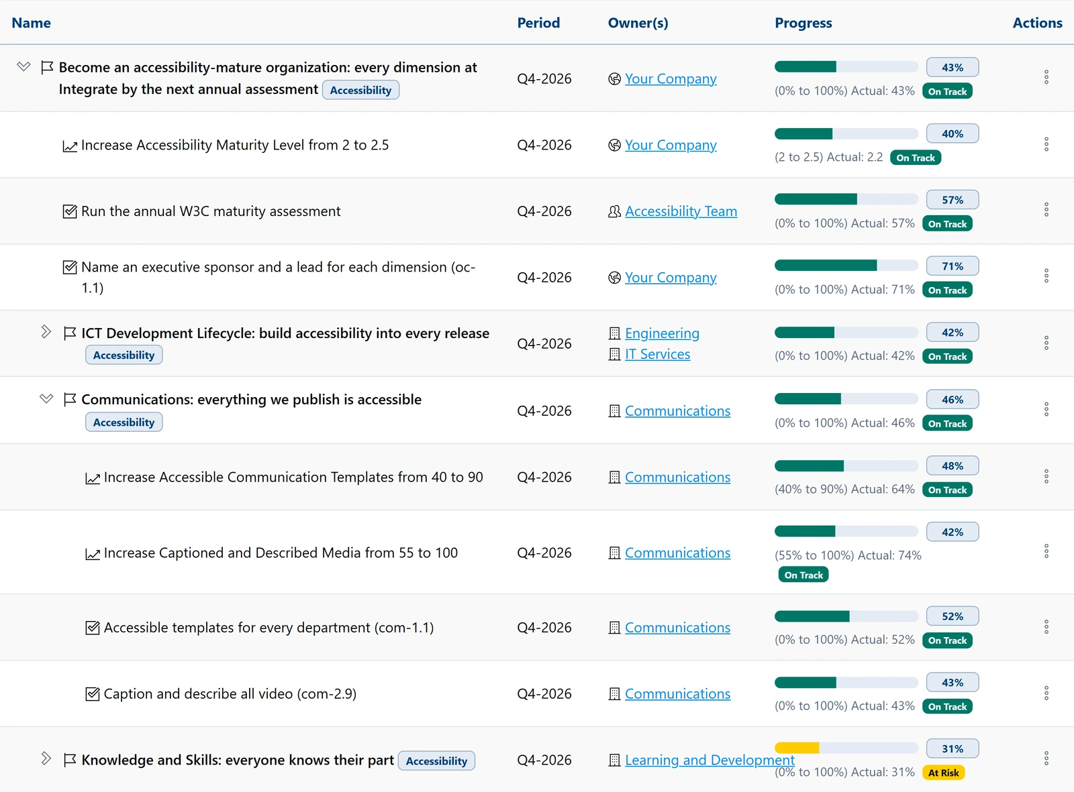Click building icon beside the Engineering owner
Viewport: 1074px width, 792px height.
click(614, 333)
